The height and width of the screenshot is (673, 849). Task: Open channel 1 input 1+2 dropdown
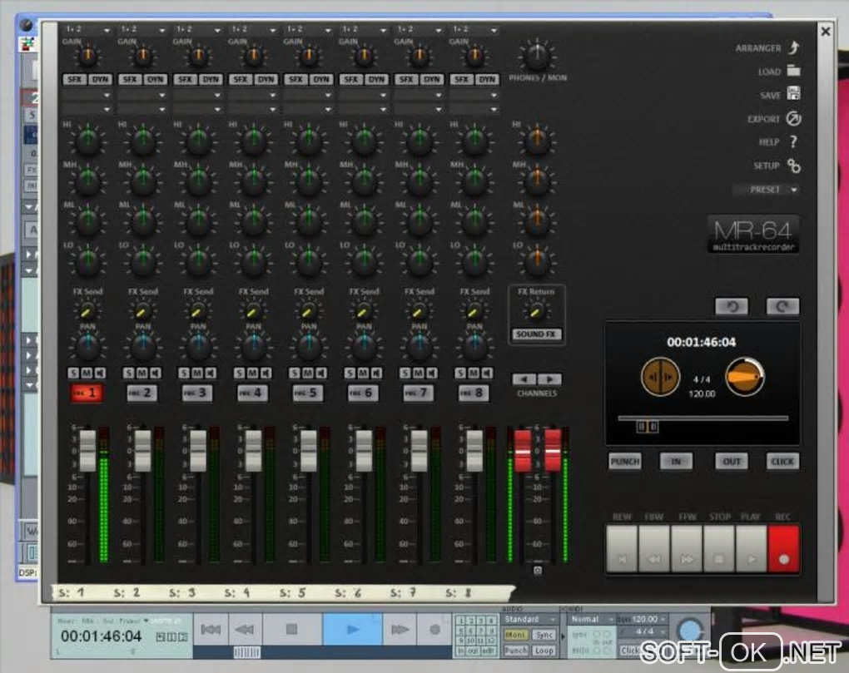[87, 30]
